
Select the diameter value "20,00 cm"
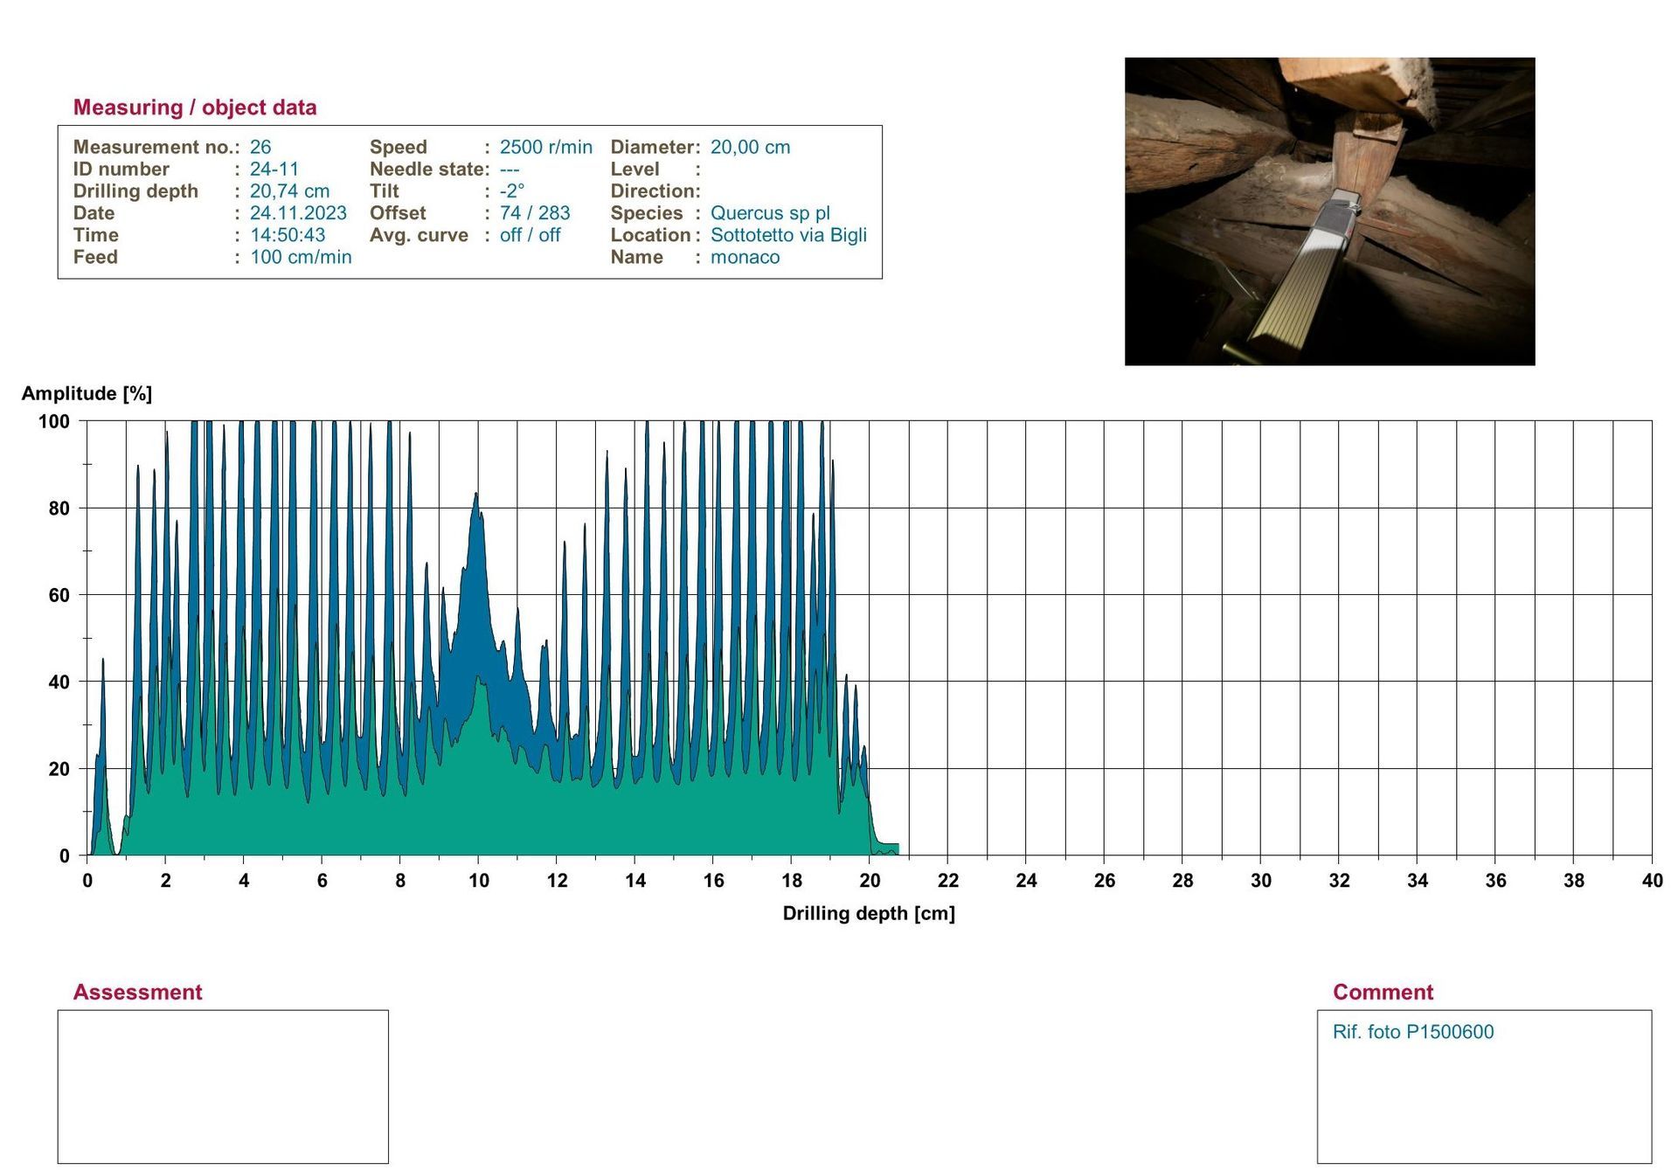pyautogui.click(x=751, y=147)
